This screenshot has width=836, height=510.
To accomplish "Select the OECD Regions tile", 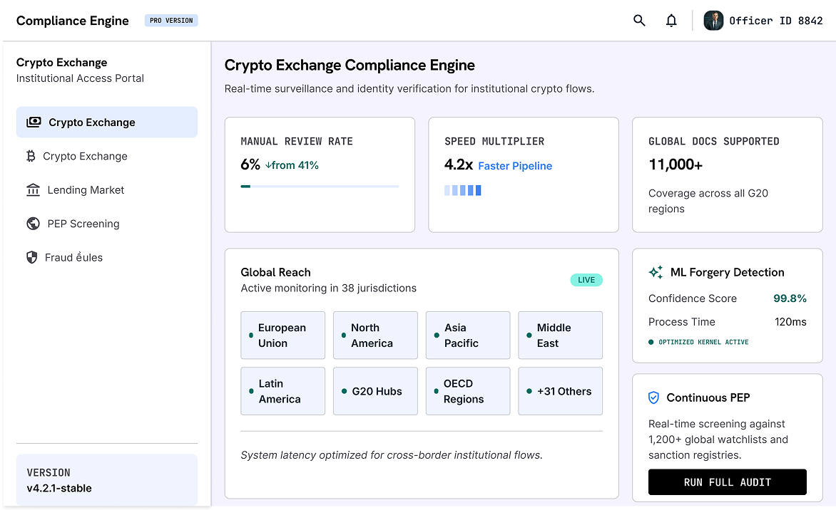I will 468,391.
